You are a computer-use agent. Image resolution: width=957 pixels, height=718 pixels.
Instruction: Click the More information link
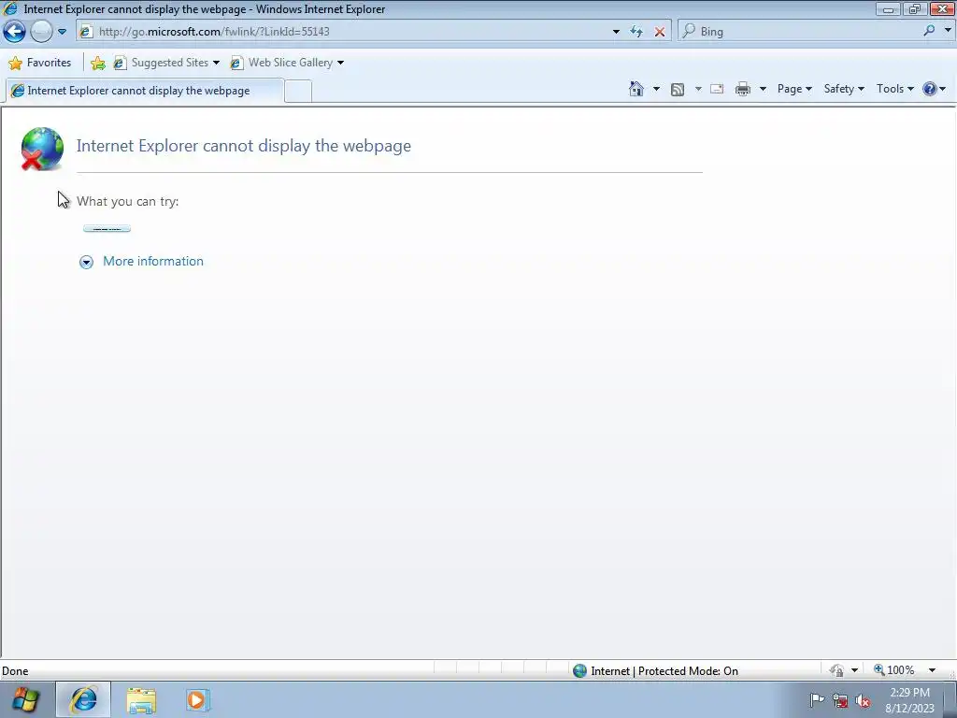pos(153,262)
